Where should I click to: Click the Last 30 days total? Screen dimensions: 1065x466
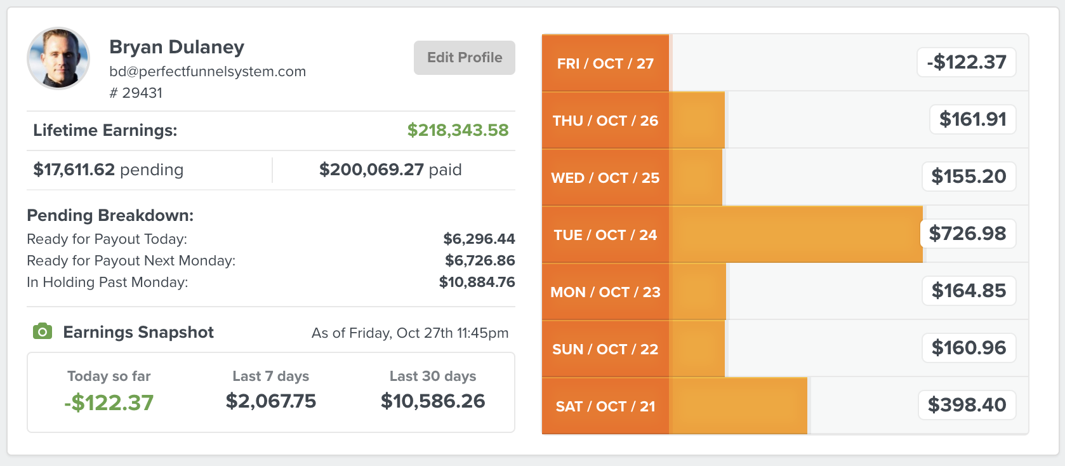click(x=433, y=401)
